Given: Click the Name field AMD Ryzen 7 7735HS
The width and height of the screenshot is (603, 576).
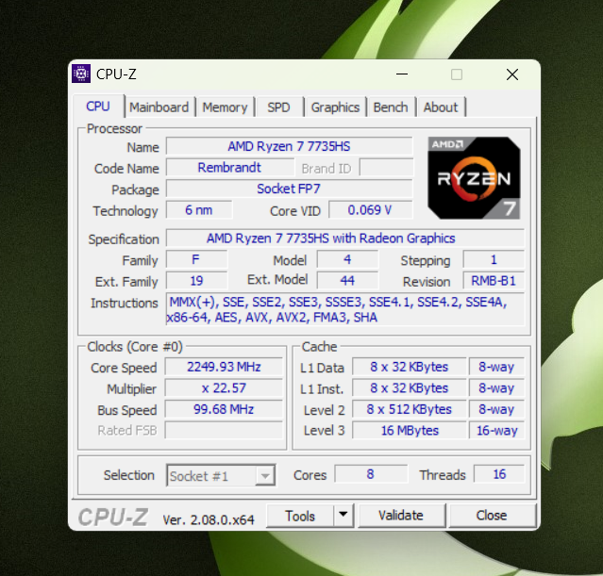Looking at the screenshot, I should tap(289, 146).
